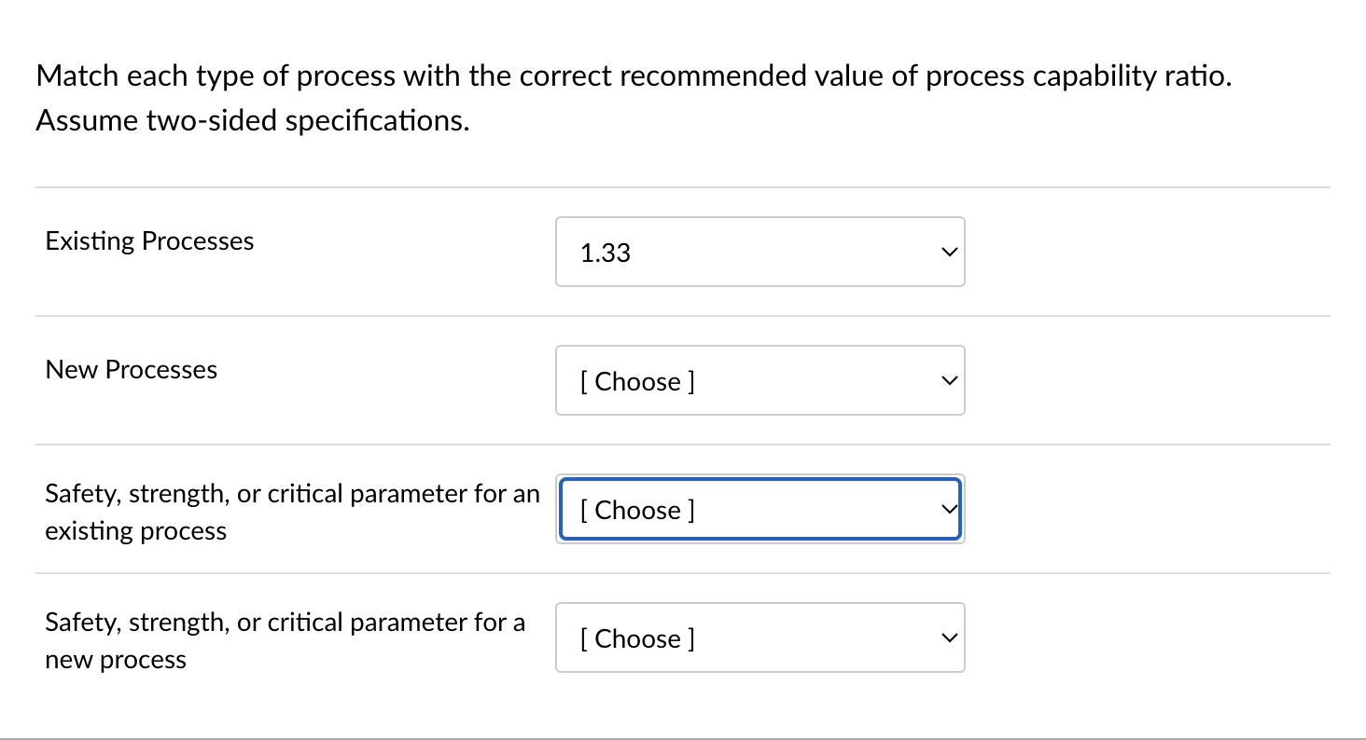Click the safety strength existing process label
Screen dimensions: 1366x740
[291, 512]
